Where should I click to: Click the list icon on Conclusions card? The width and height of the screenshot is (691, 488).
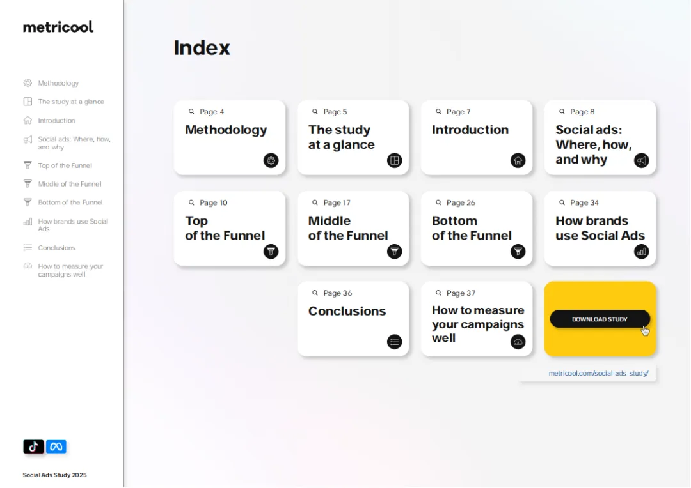394,342
